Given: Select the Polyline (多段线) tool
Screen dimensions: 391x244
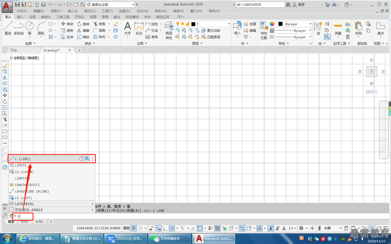Looking at the screenshot, I should (19, 28).
